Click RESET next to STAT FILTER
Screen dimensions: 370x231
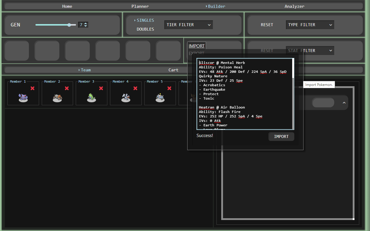(267, 51)
